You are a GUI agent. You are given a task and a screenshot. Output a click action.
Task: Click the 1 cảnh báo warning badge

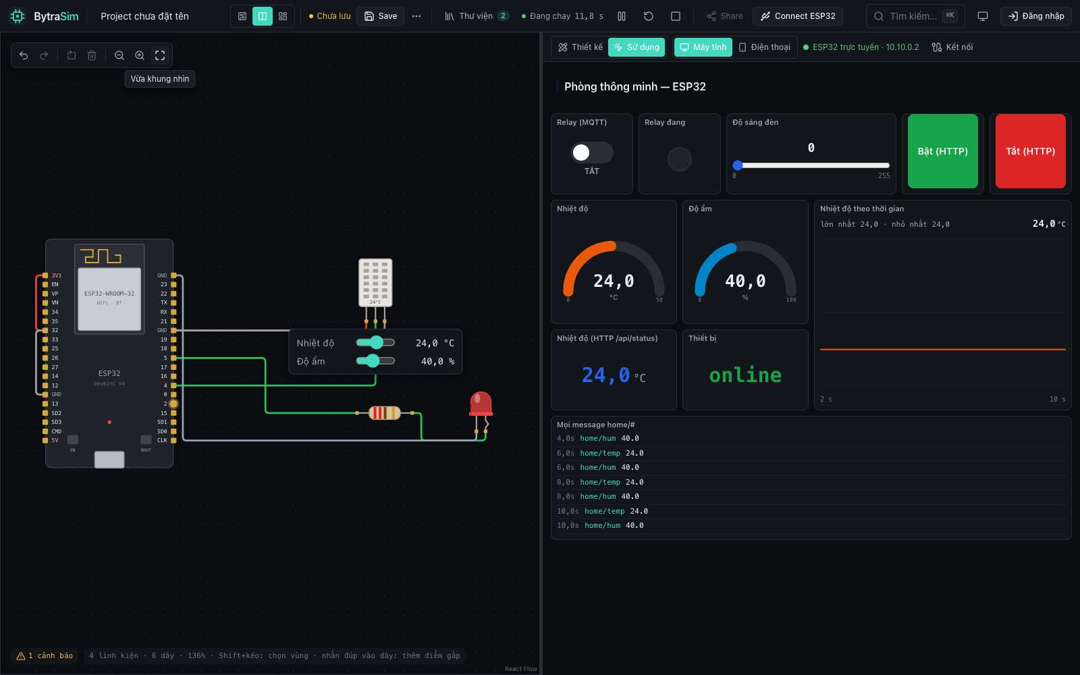point(45,655)
